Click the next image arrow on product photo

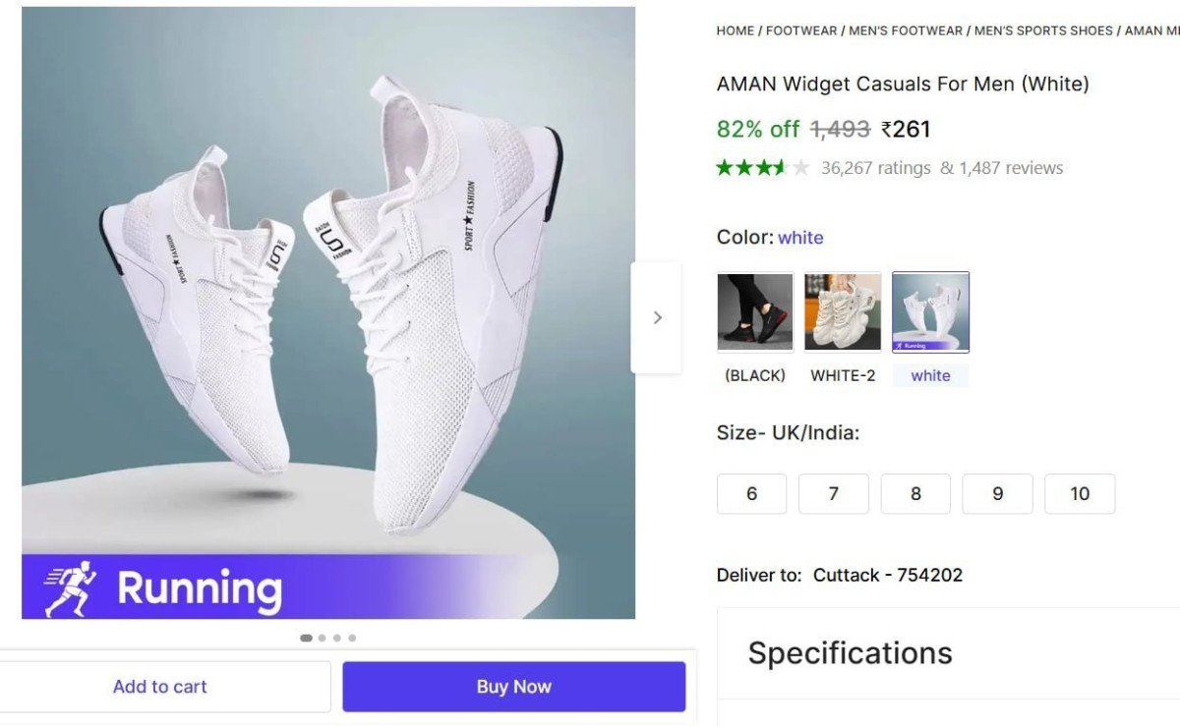(658, 316)
